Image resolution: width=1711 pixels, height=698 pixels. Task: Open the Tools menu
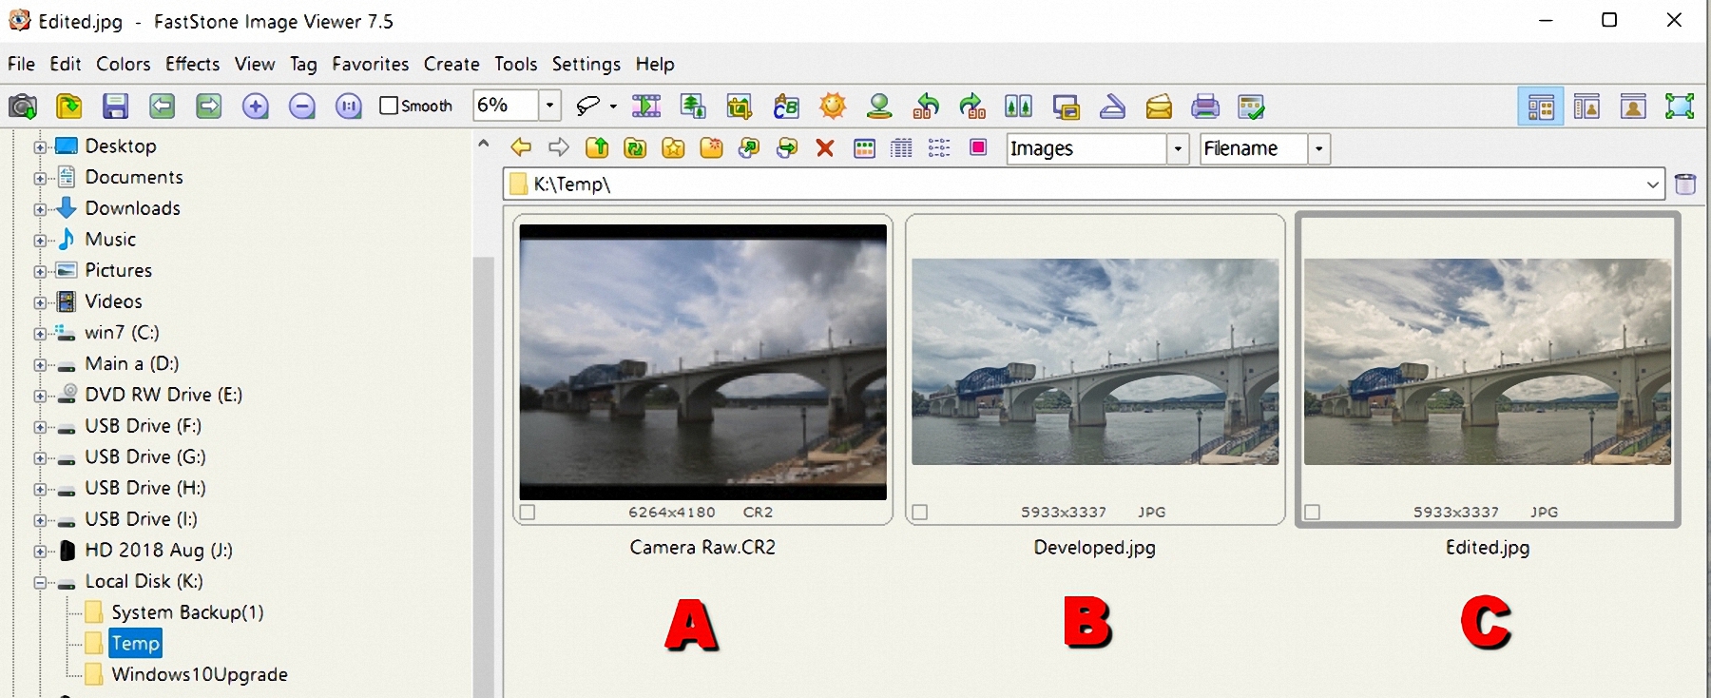click(x=515, y=64)
